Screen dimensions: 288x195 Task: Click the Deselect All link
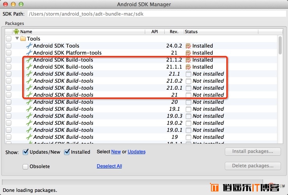click(x=109, y=166)
